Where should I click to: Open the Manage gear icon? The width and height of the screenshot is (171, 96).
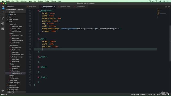[x=3, y=90]
